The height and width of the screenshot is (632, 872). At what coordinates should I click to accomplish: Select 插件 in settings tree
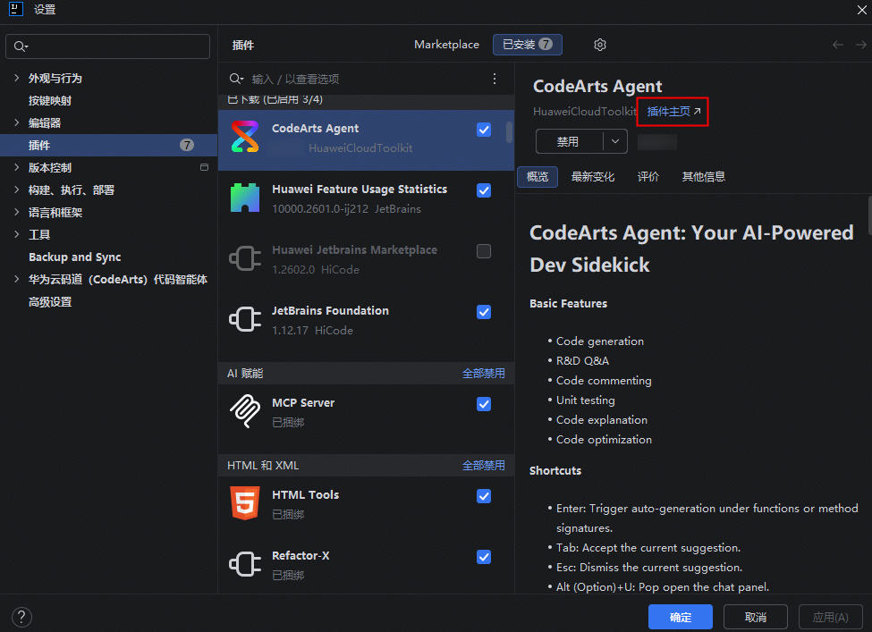coord(108,145)
